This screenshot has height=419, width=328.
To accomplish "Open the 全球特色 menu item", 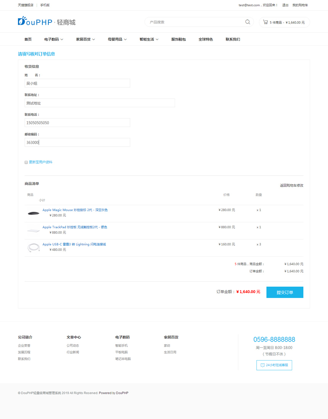I will point(206,39).
